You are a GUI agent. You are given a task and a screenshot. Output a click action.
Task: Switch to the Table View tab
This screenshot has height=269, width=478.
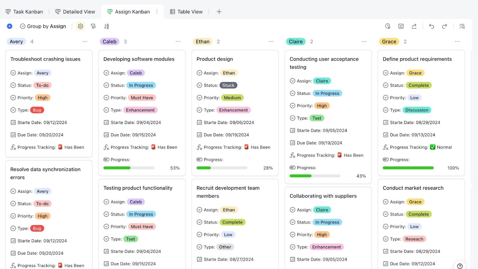[186, 11]
